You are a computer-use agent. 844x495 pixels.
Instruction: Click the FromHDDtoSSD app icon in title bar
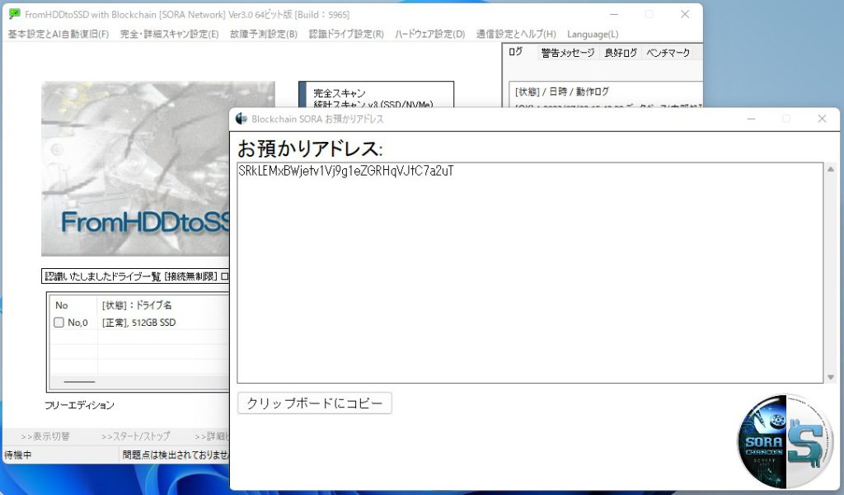click(x=15, y=14)
